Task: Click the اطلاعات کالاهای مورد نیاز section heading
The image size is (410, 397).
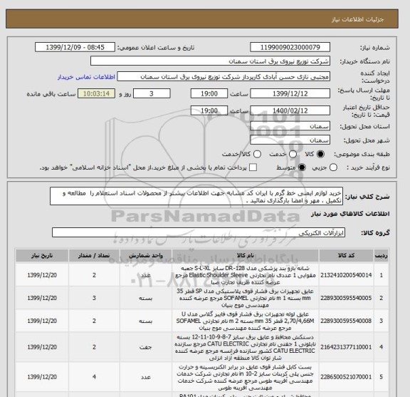Action: 350,214
